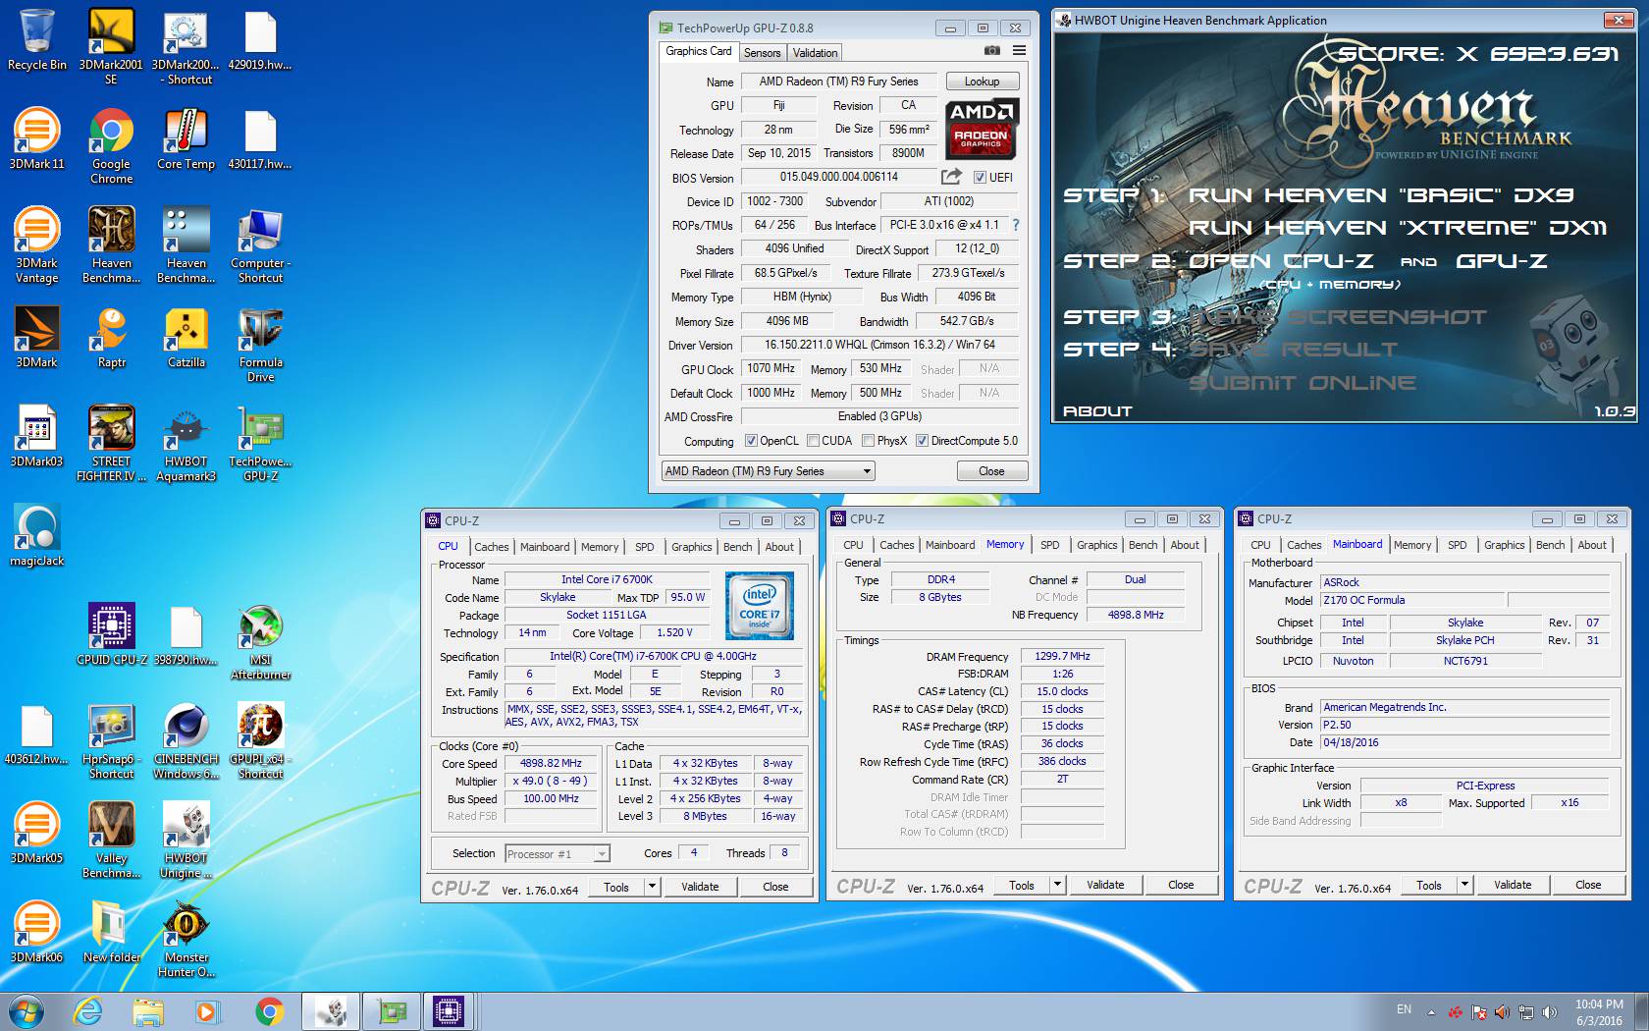The height and width of the screenshot is (1031, 1649).
Task: Switch to Sensors tab in GPU-Z
Action: point(762,53)
